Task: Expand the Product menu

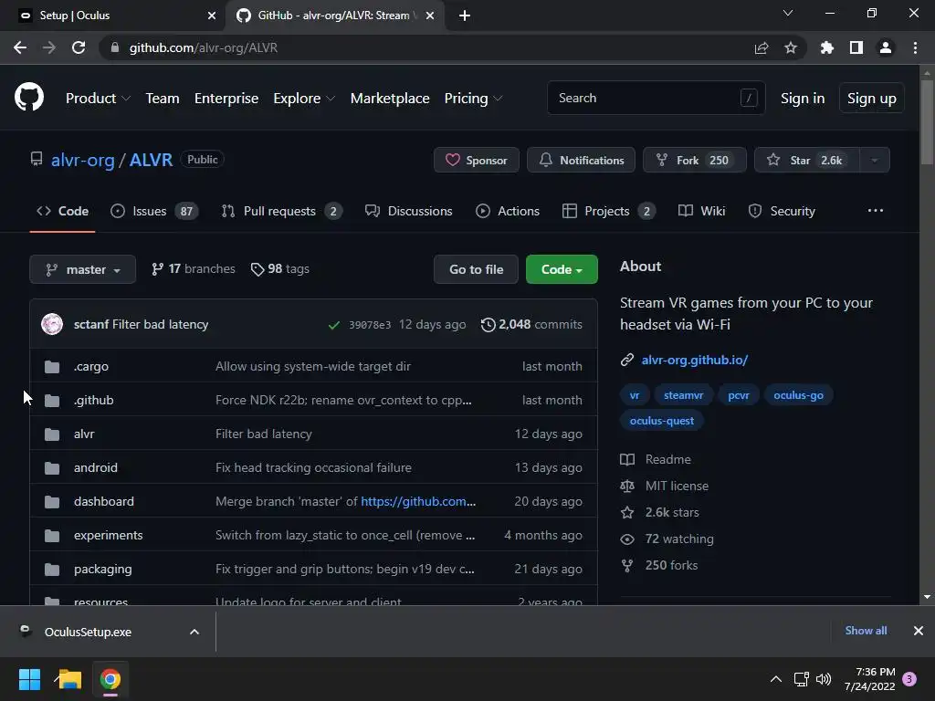Action: point(98,99)
